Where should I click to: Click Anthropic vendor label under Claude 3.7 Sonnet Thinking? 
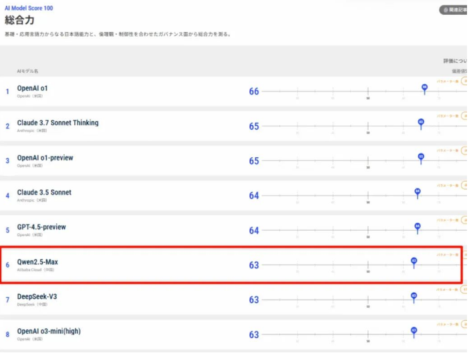click(x=32, y=132)
